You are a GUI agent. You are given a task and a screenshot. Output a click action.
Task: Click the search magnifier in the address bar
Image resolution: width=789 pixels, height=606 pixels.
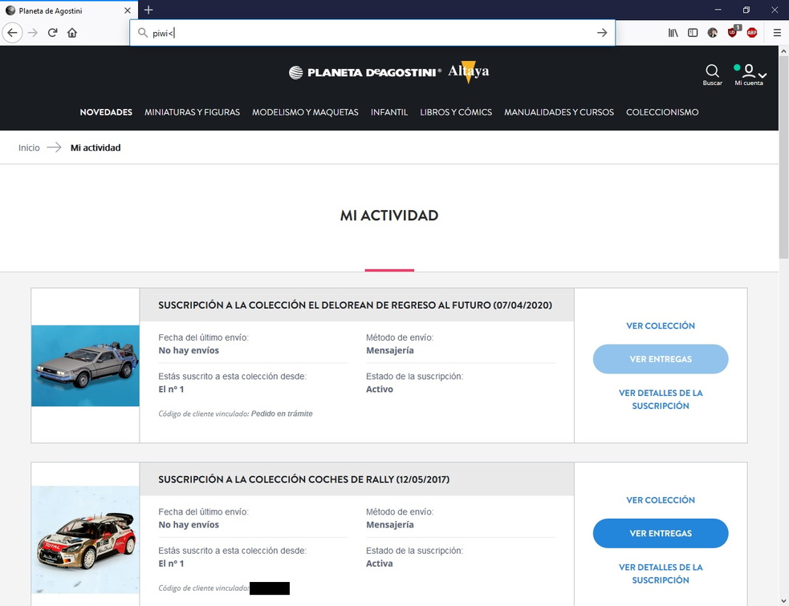pos(143,33)
